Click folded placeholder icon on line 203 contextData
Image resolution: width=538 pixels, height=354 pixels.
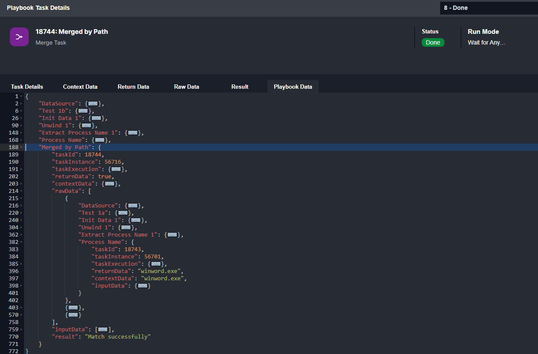click(110, 184)
